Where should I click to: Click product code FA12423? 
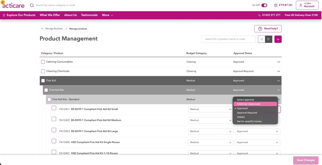pos(64,131)
